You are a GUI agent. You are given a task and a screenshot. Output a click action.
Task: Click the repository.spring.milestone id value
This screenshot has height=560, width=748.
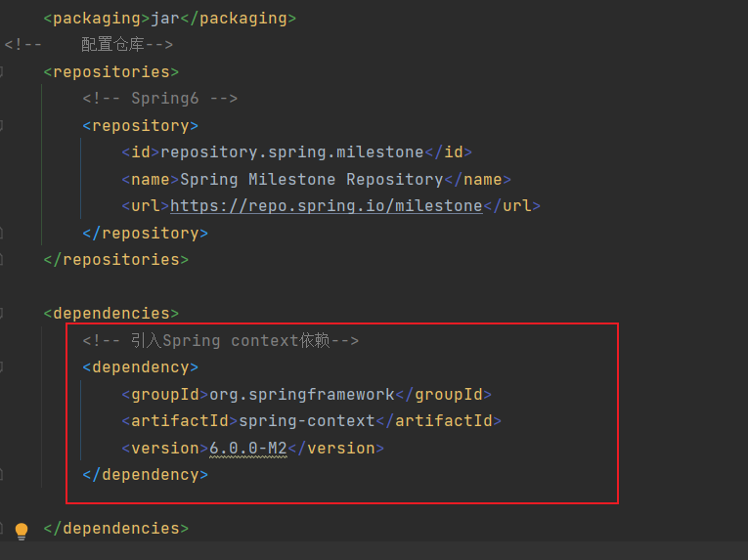point(292,152)
